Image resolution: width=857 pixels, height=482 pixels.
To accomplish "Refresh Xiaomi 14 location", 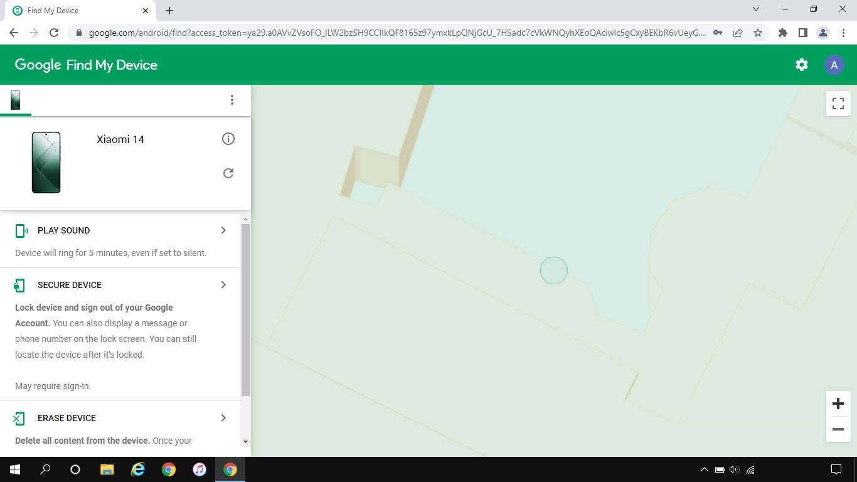I will coord(228,173).
